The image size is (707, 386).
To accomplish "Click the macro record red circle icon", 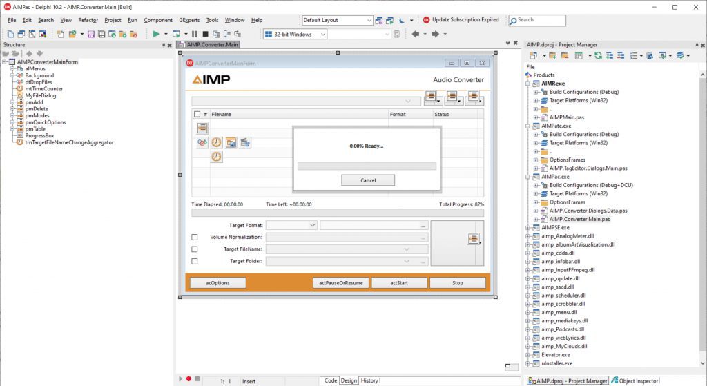I will [x=188, y=379].
